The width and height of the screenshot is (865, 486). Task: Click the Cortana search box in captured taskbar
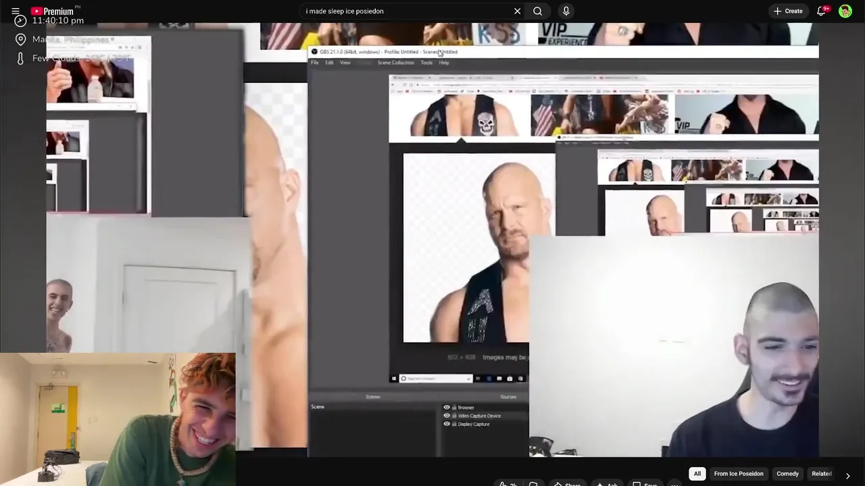[x=435, y=379]
